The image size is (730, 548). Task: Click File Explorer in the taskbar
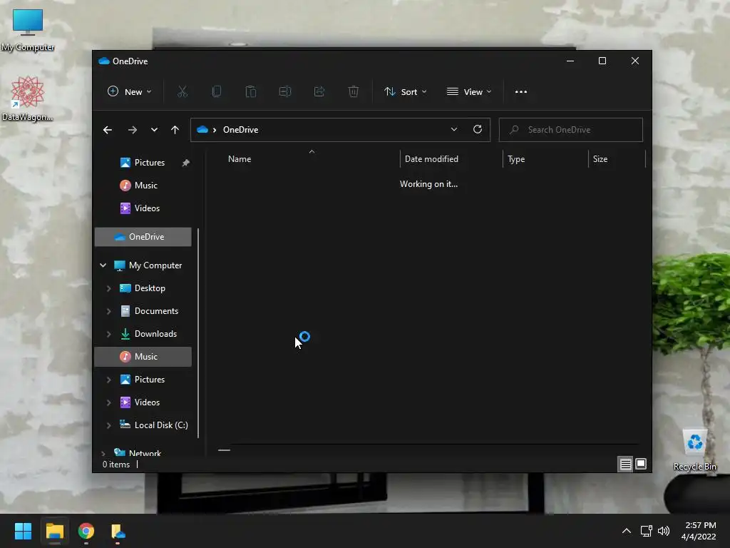[x=54, y=531]
